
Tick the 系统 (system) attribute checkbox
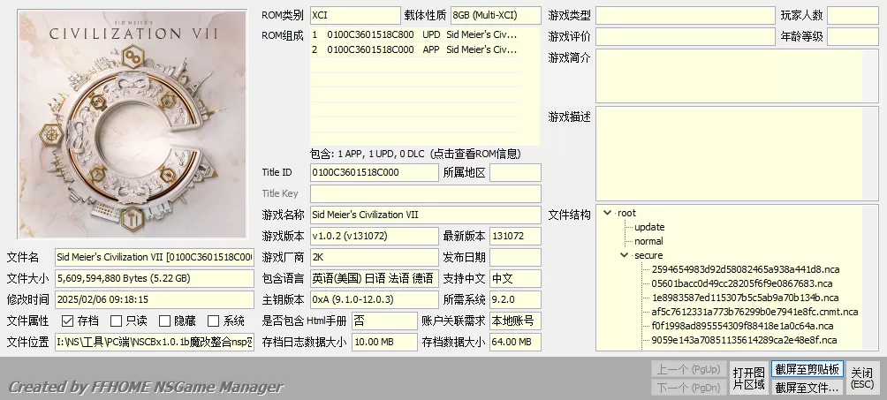(214, 321)
